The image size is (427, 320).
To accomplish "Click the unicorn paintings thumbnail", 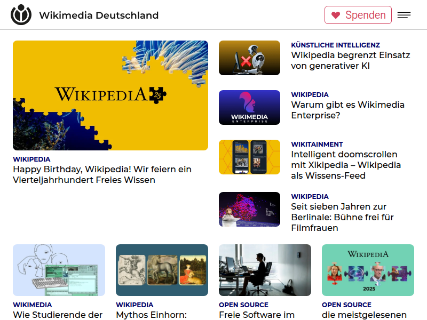I will pyautogui.click(x=162, y=270).
